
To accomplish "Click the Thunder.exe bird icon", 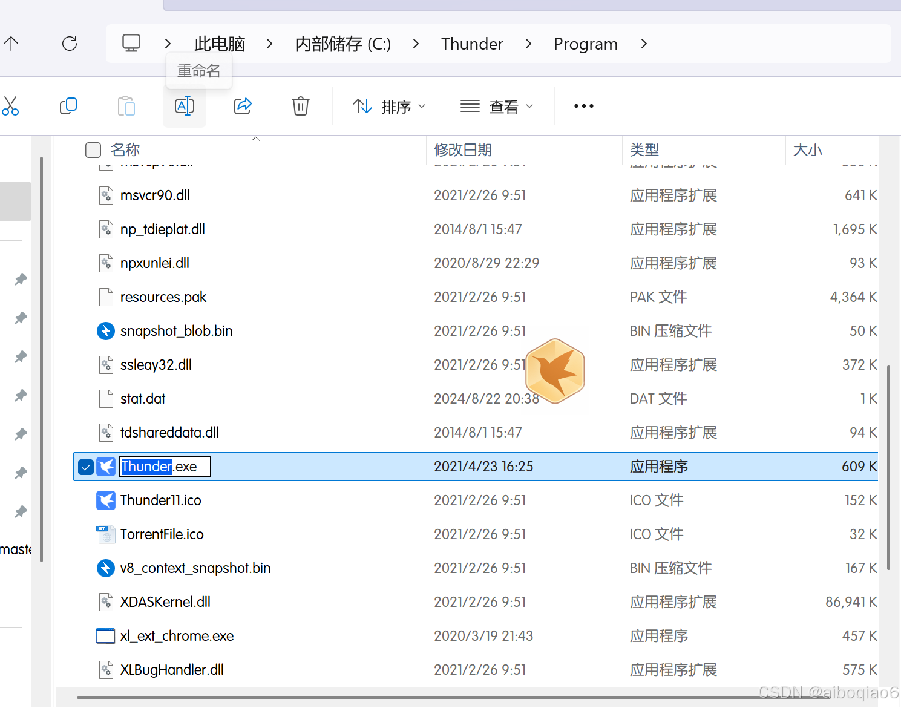I will tap(106, 467).
